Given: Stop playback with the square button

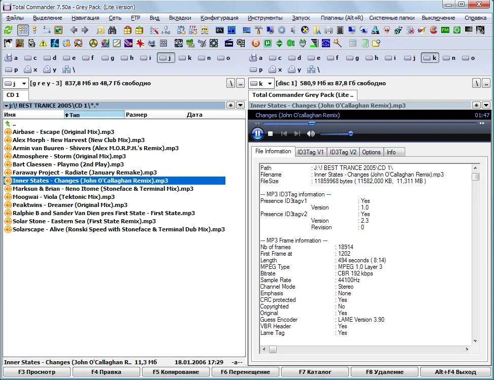Looking at the screenshot, I should pyautogui.click(x=270, y=134).
